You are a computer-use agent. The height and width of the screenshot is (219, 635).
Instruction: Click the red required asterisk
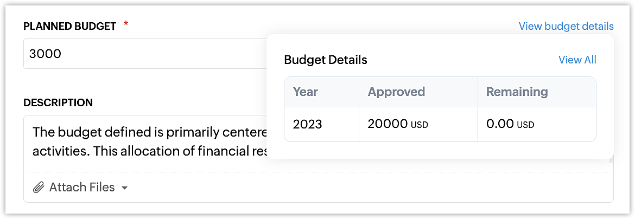click(126, 24)
